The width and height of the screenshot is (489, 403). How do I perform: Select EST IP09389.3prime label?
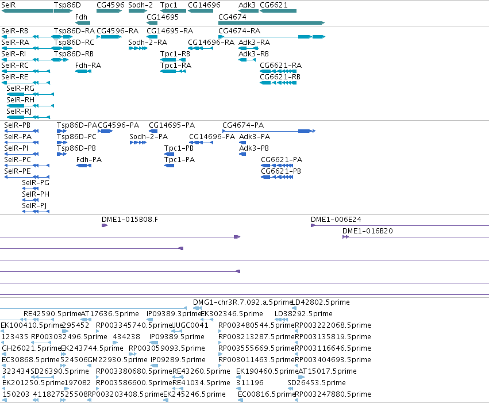click(174, 314)
